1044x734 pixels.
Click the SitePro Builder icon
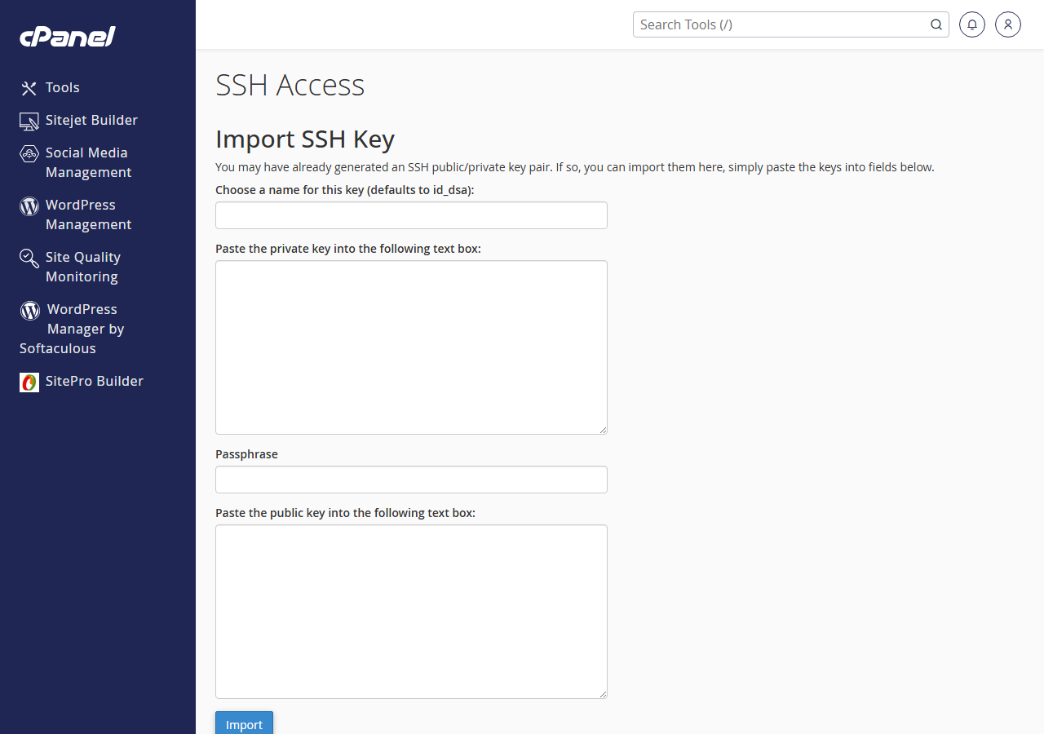click(x=29, y=382)
